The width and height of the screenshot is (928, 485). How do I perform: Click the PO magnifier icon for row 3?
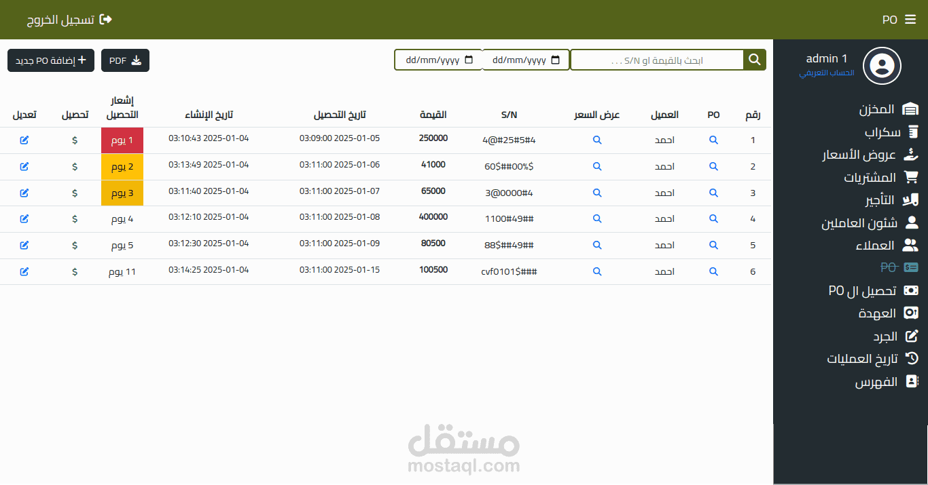(x=713, y=193)
